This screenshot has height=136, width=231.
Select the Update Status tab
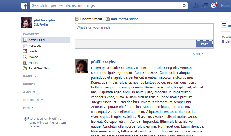(x=89, y=19)
